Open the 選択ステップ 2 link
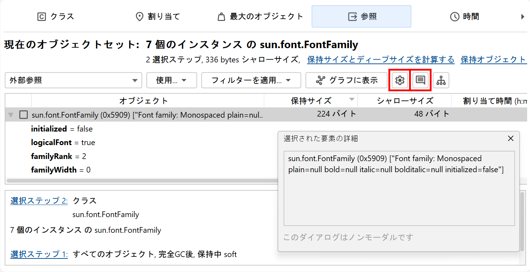Image resolution: width=530 pixels, height=272 pixels. (39, 201)
